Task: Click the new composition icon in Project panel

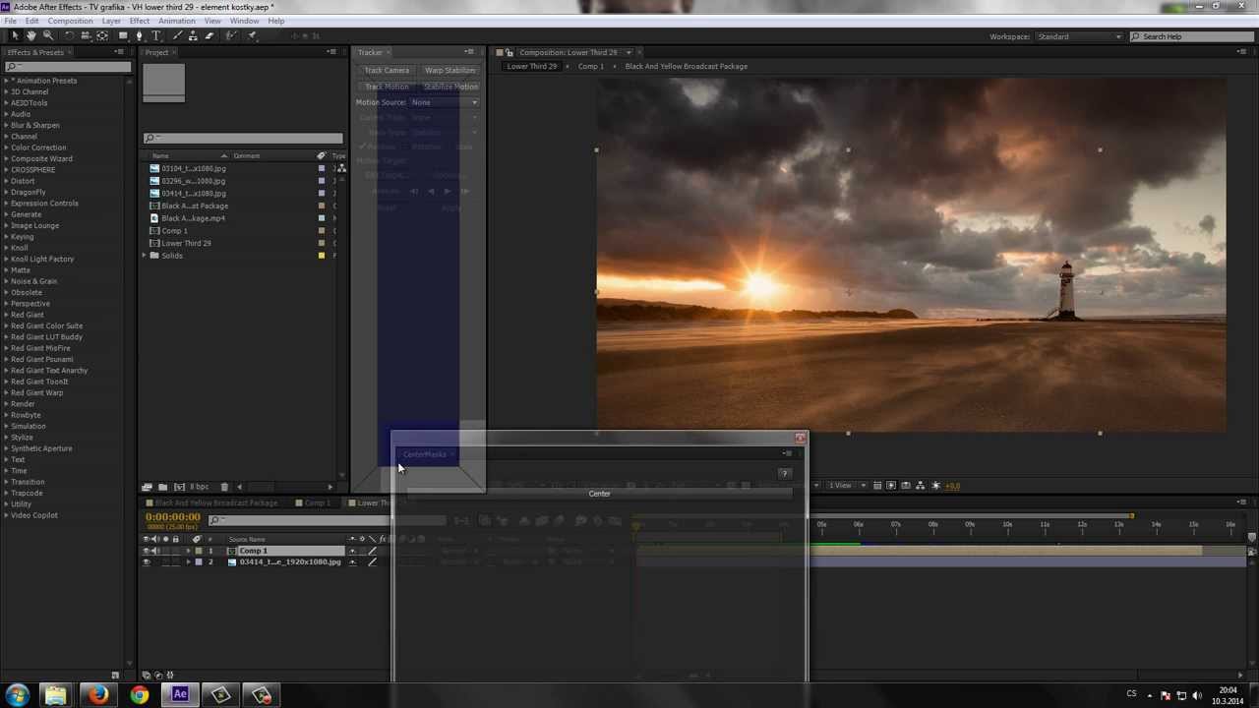Action: click(x=179, y=487)
